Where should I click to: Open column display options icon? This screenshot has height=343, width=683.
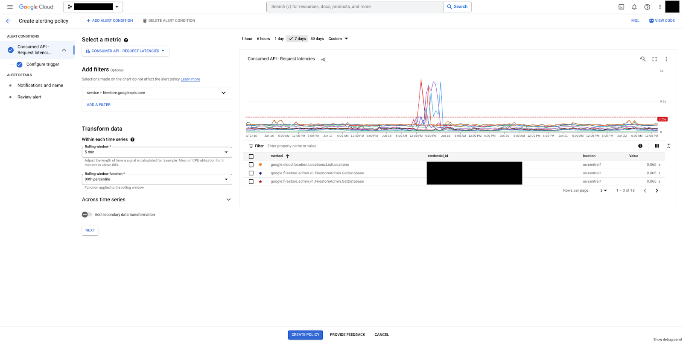657,146
